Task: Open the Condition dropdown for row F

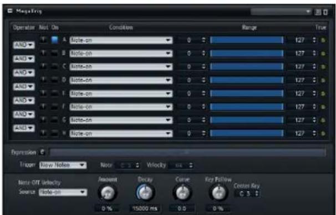Action: point(121,107)
